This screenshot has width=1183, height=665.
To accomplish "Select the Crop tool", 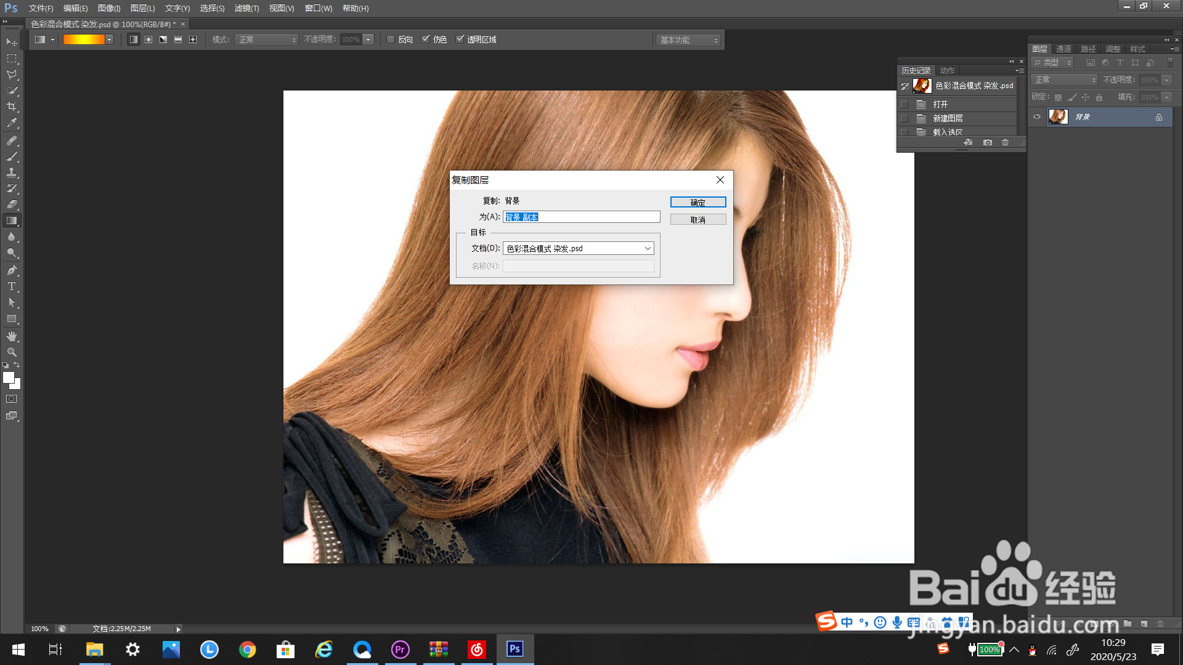I will point(12,107).
